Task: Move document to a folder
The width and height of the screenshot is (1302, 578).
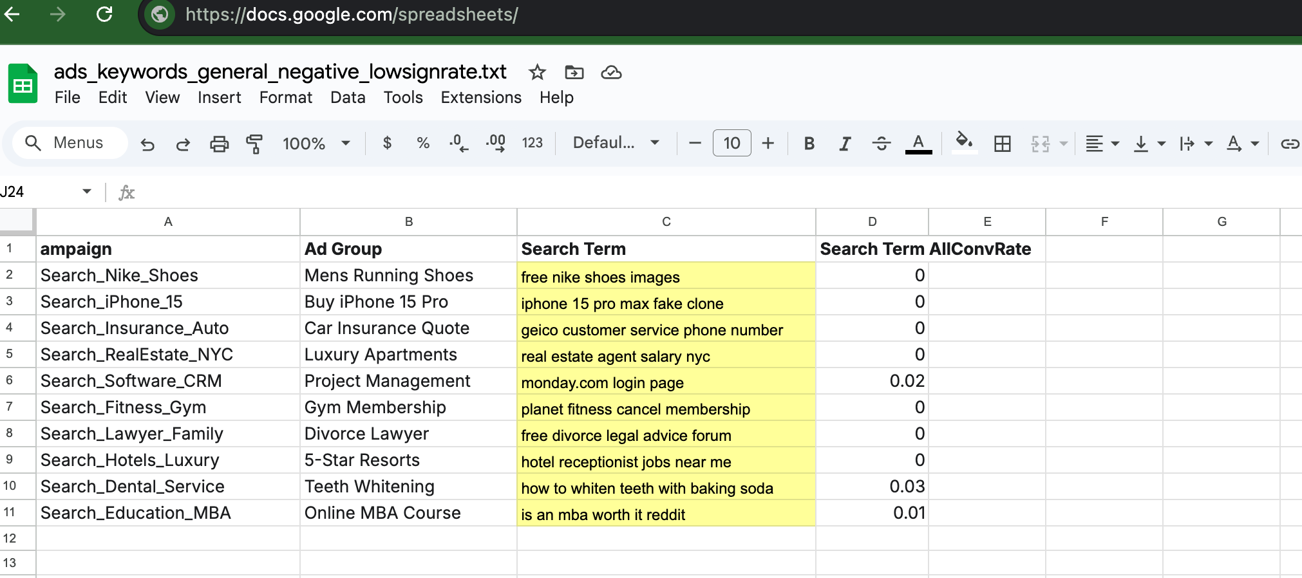Action: 574,72
